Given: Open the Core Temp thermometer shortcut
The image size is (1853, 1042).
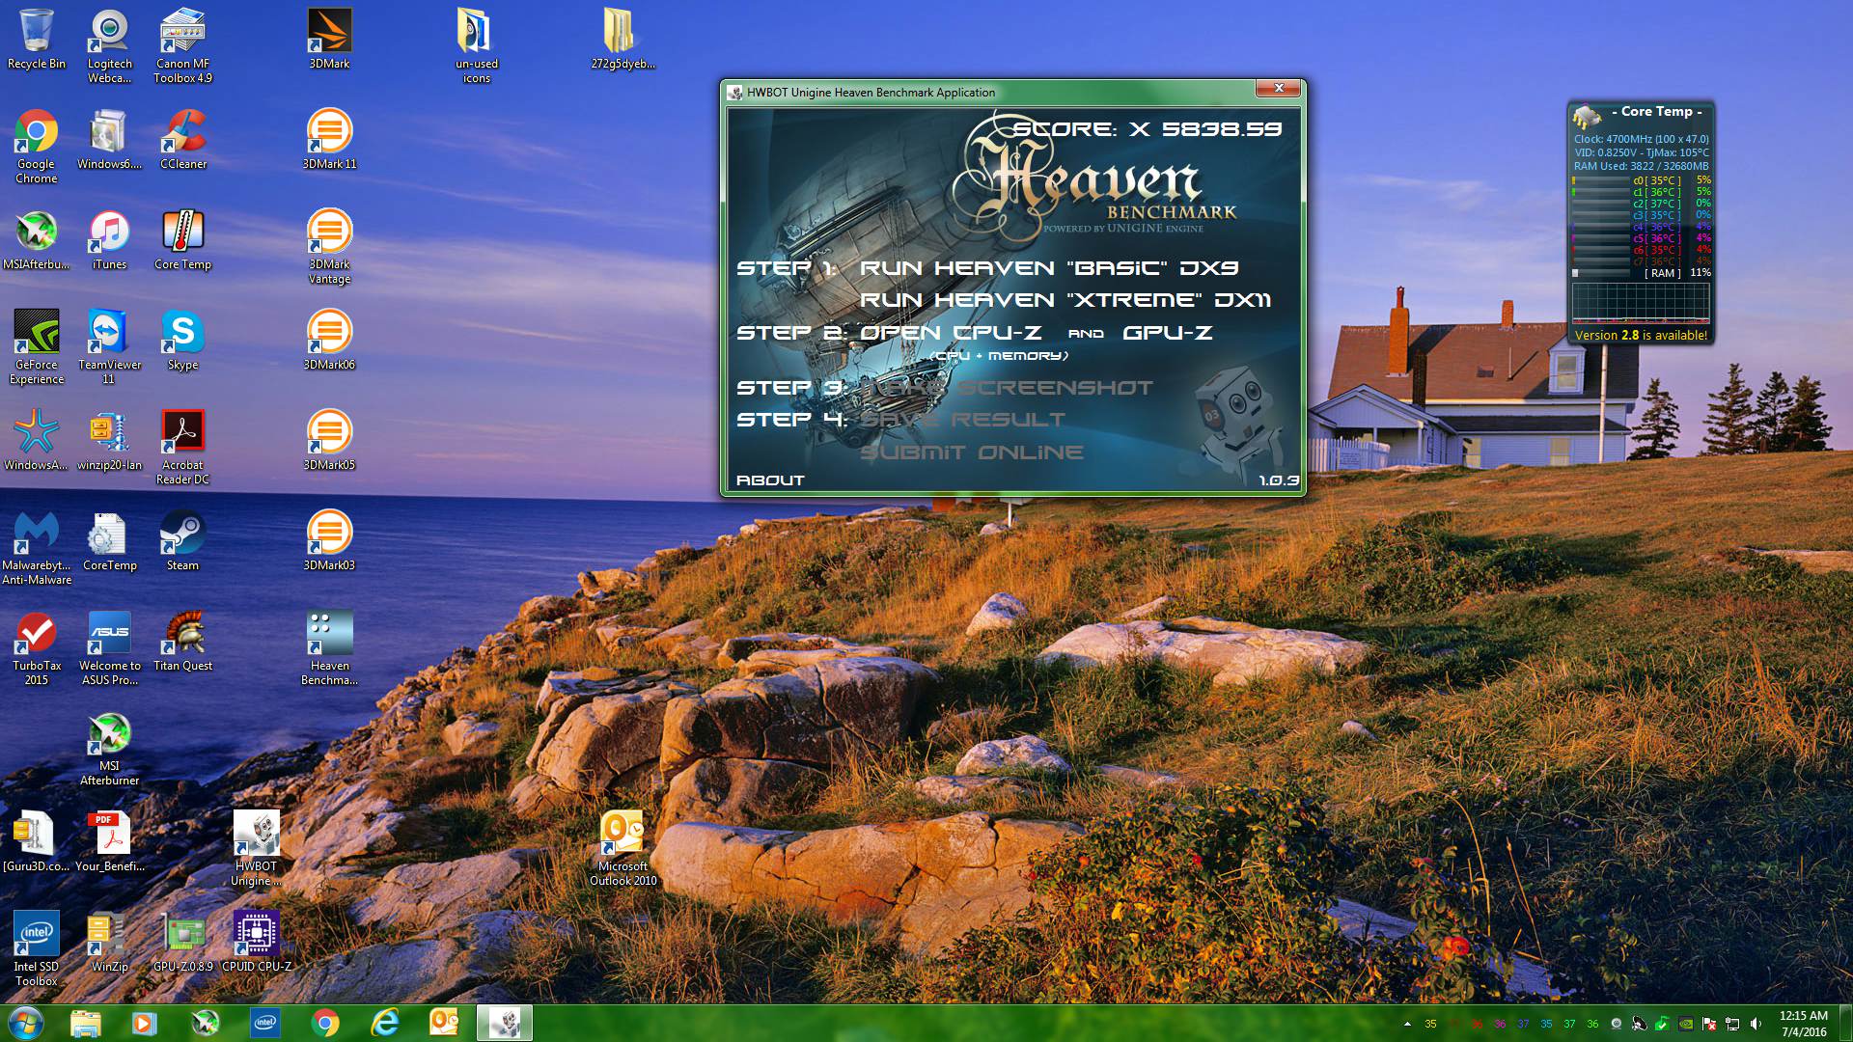Looking at the screenshot, I should pyautogui.click(x=183, y=240).
